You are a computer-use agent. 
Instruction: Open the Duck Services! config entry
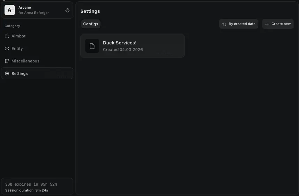[120, 43]
